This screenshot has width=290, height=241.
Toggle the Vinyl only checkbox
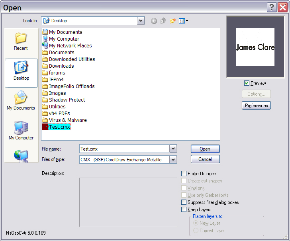(x=184, y=188)
